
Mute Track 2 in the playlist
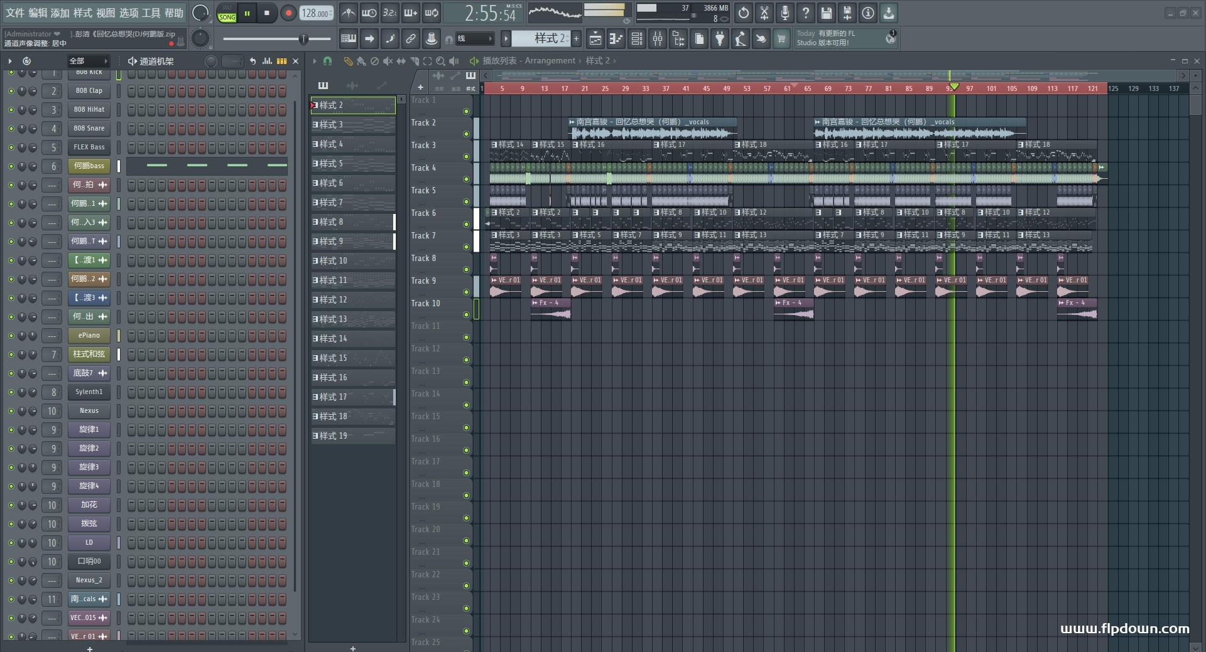[x=466, y=134]
